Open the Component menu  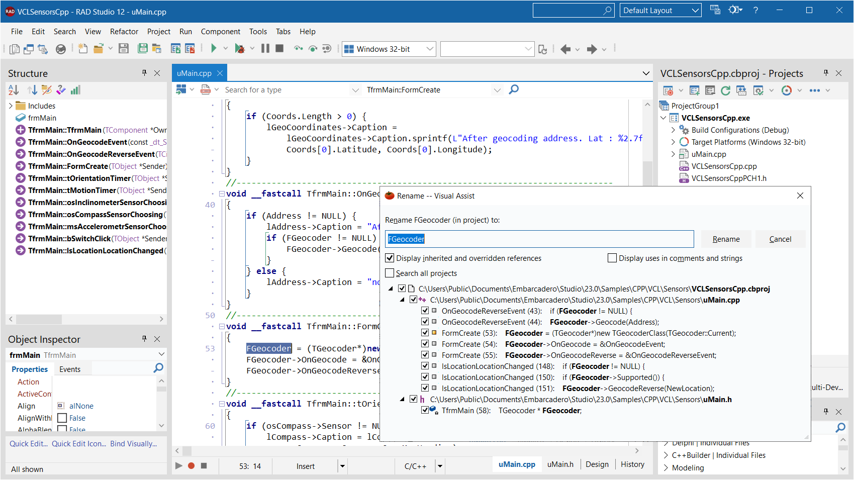tap(221, 32)
